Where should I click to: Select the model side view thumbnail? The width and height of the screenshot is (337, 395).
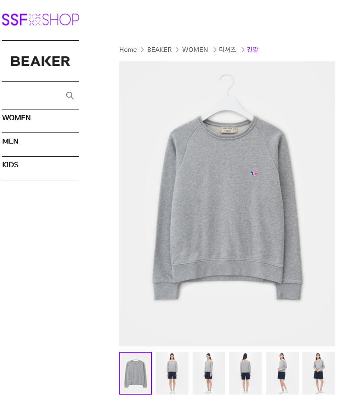[209, 373]
